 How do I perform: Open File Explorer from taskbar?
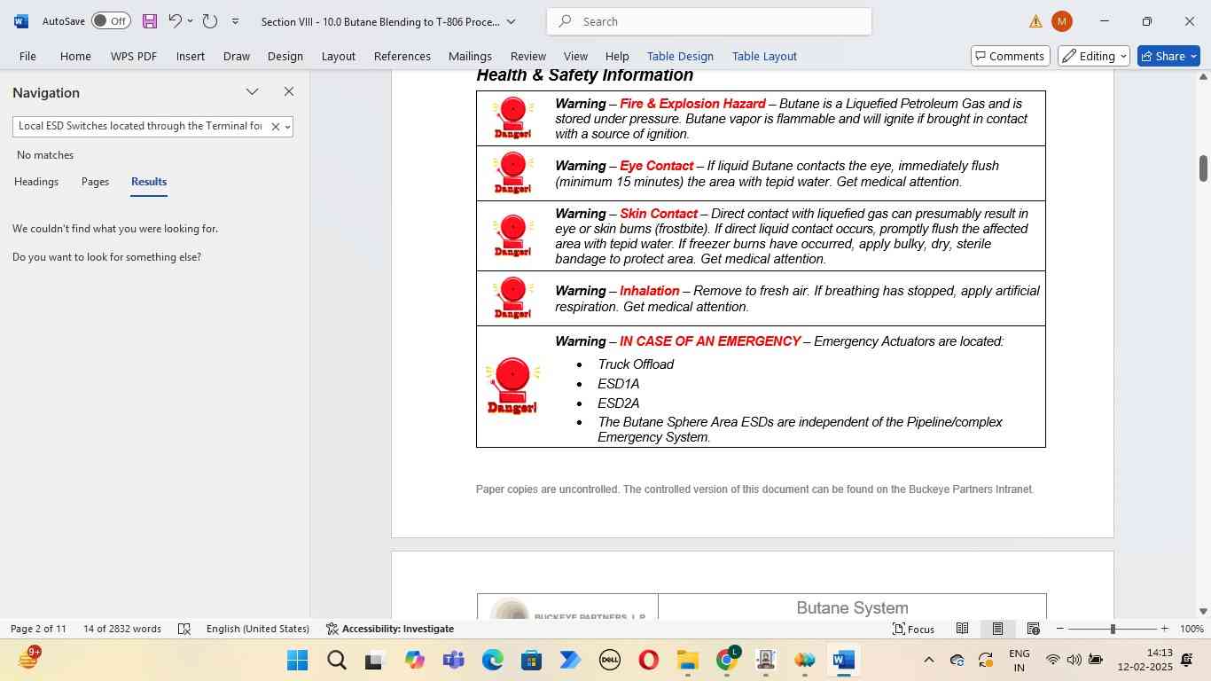(687, 660)
